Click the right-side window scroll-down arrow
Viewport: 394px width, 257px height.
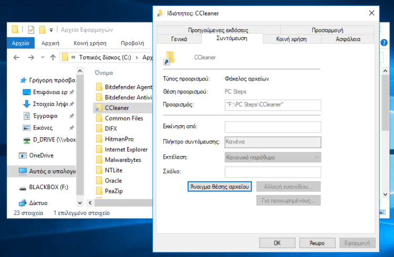[x=385, y=194]
